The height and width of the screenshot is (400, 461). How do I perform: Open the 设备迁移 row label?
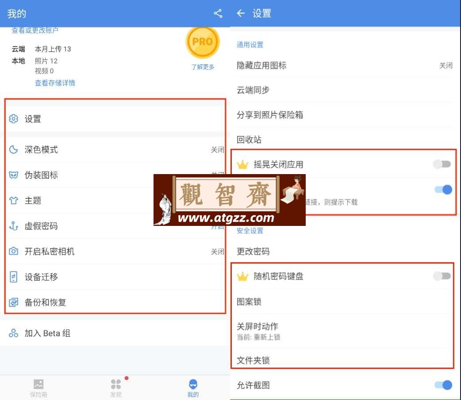(41, 277)
